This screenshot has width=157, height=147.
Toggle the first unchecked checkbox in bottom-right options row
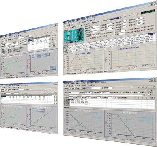[121, 93]
